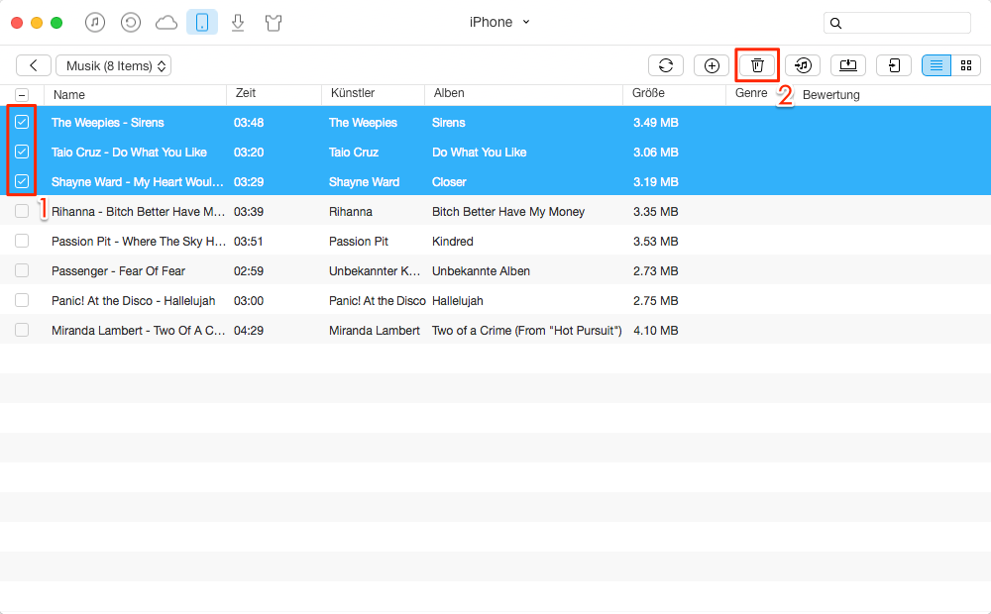
Task: Click the artist cell Passion Pit
Action: (x=359, y=242)
